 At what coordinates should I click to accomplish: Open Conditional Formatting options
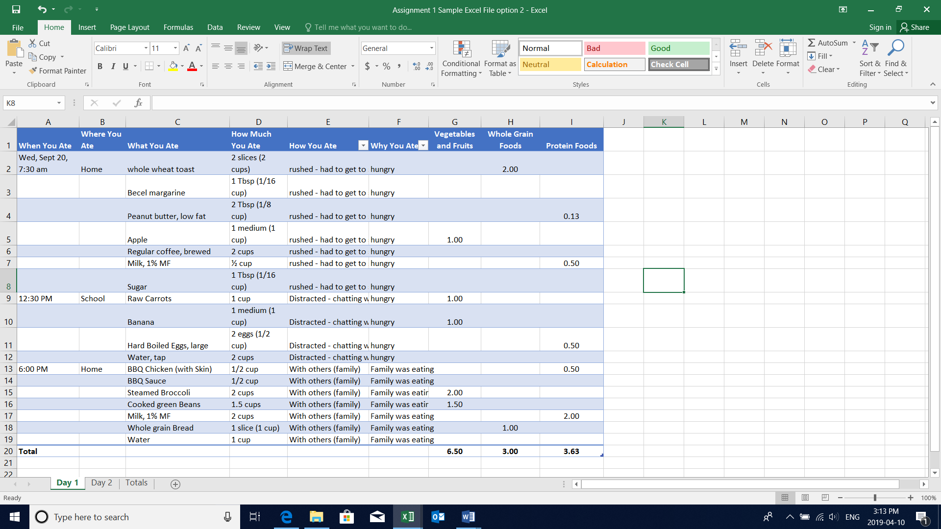point(461,58)
